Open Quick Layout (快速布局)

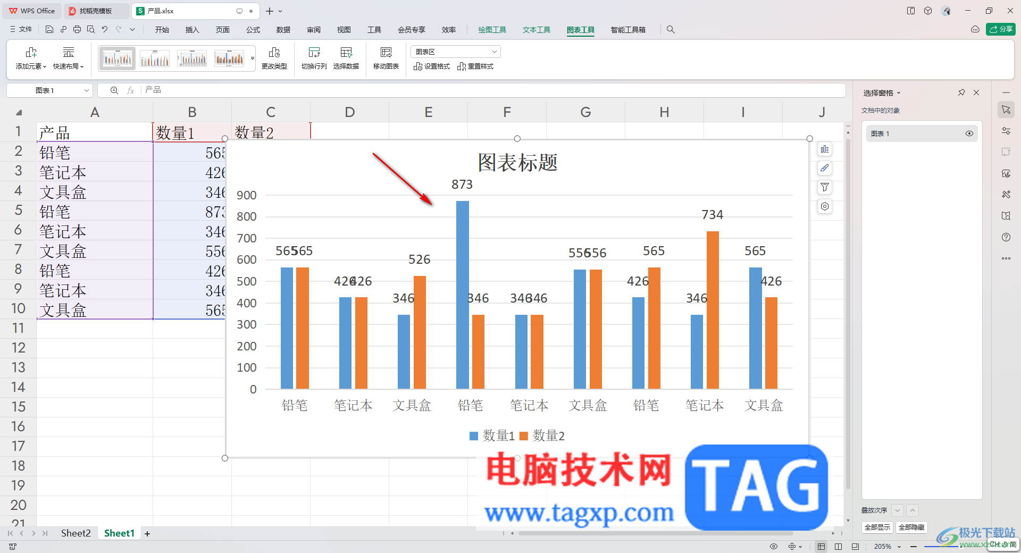[68, 58]
